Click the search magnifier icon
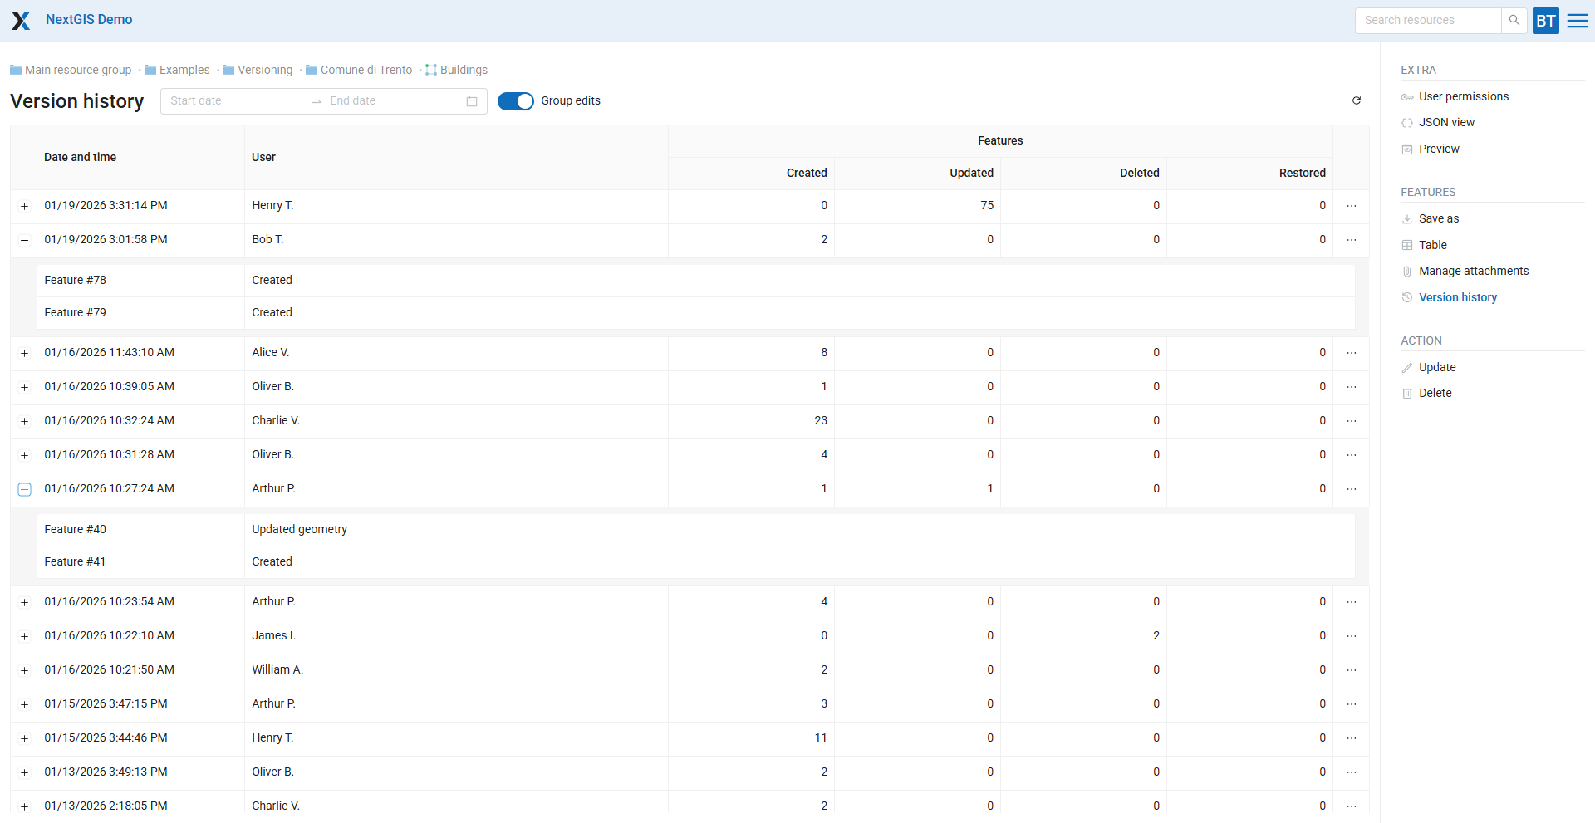This screenshot has width=1595, height=823. 1514,20
